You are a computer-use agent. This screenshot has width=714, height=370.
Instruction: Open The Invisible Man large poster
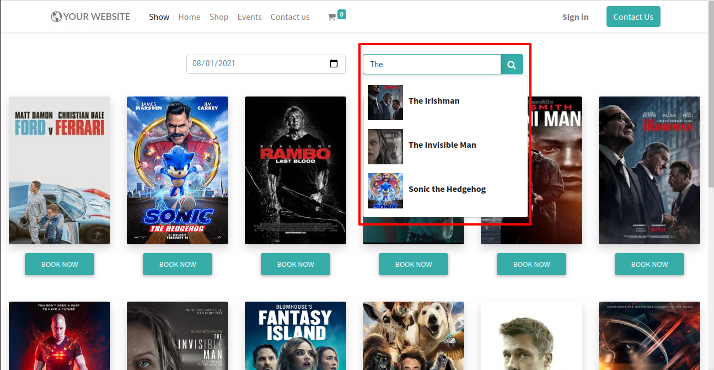tap(178, 336)
